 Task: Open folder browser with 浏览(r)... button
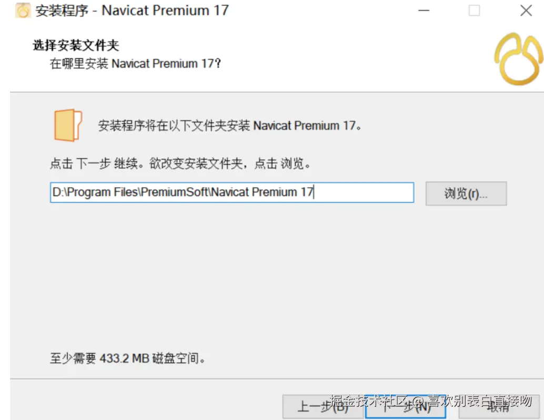466,193
